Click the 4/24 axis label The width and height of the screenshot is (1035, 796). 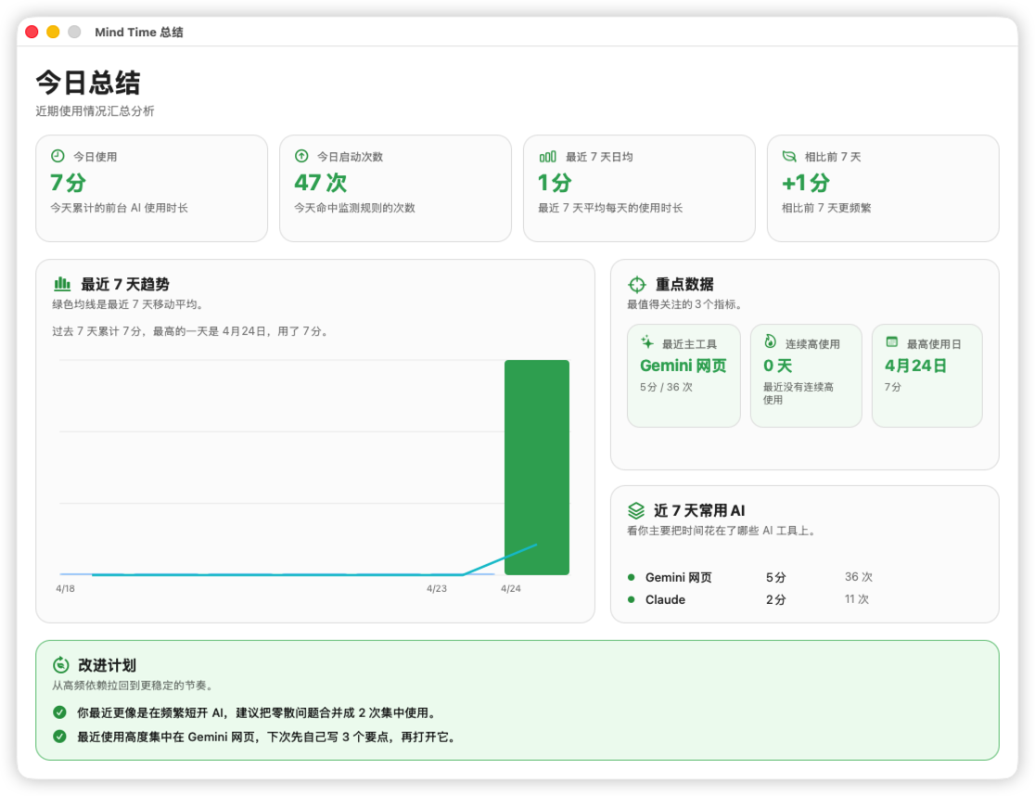click(x=511, y=589)
